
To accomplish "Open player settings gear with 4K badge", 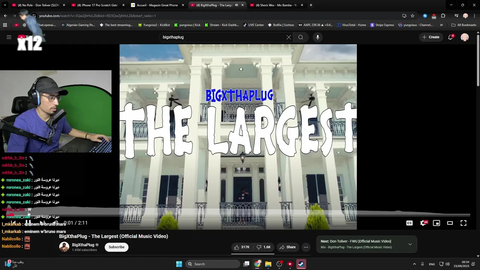I will point(423,223).
